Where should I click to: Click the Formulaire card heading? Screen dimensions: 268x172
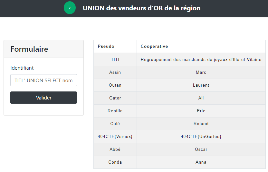coord(29,49)
